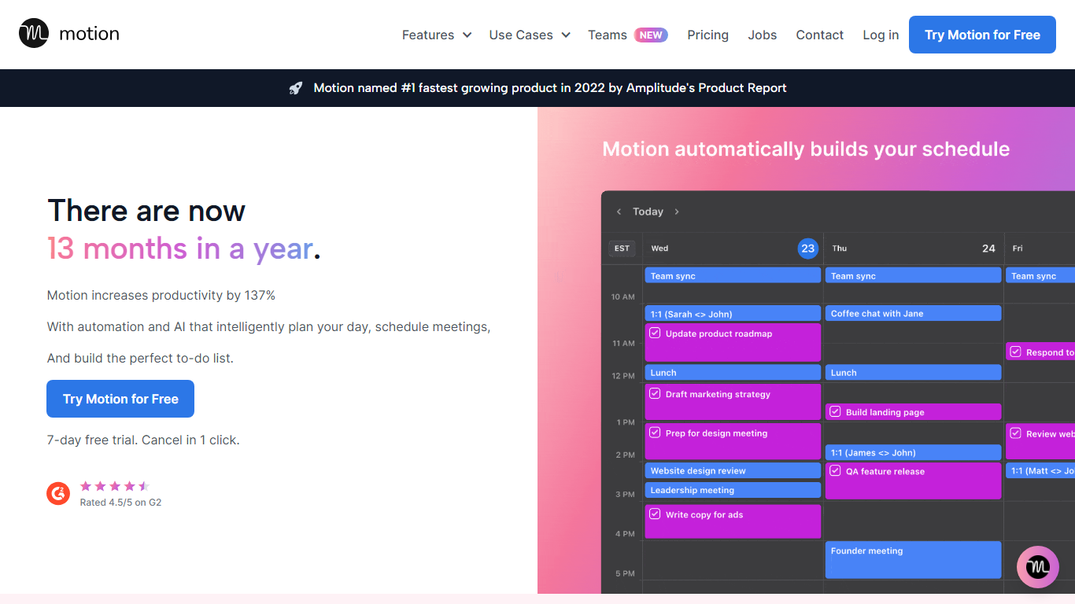Check off the Update product roadmap task
The image size is (1075, 604).
tap(655, 333)
